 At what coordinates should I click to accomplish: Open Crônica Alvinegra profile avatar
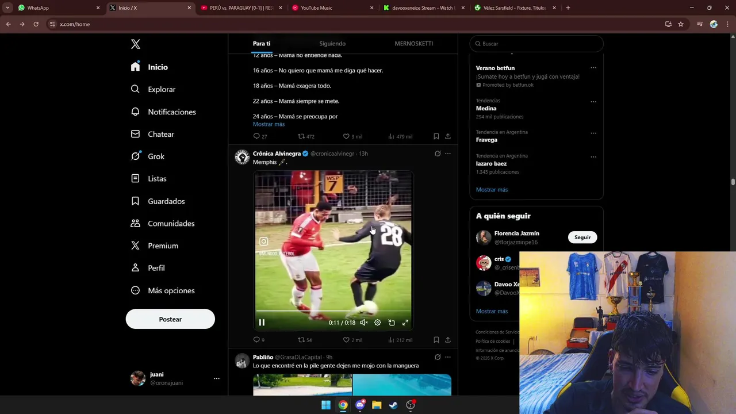pos(242,157)
